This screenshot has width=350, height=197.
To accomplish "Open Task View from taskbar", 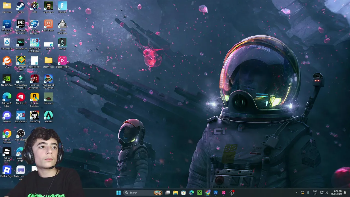I will click(168, 193).
